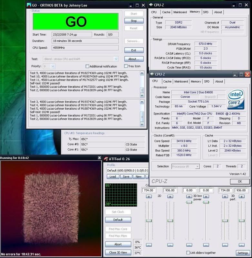Select Memory tab in front CPU-Z window

click(196, 82)
